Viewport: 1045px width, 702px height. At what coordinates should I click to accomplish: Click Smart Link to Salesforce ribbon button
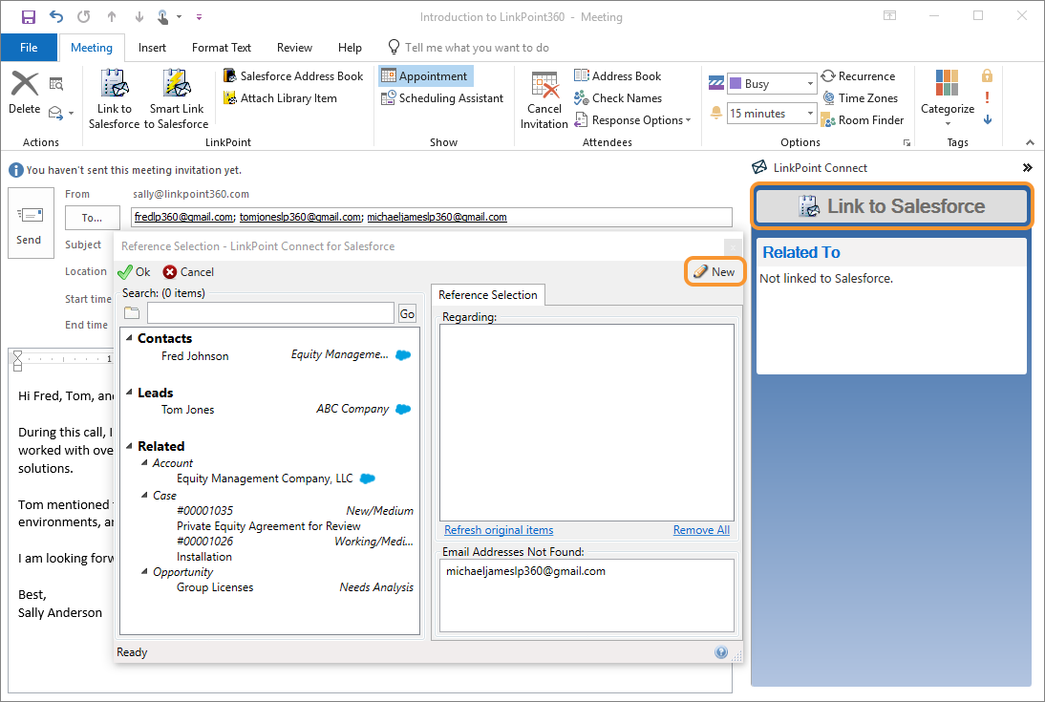click(x=177, y=98)
